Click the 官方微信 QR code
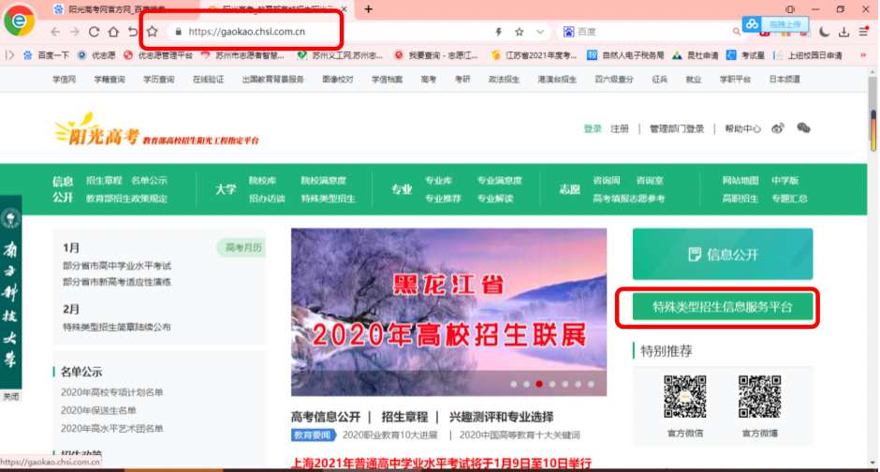Screen dimensions: 880x472 pos(684,397)
